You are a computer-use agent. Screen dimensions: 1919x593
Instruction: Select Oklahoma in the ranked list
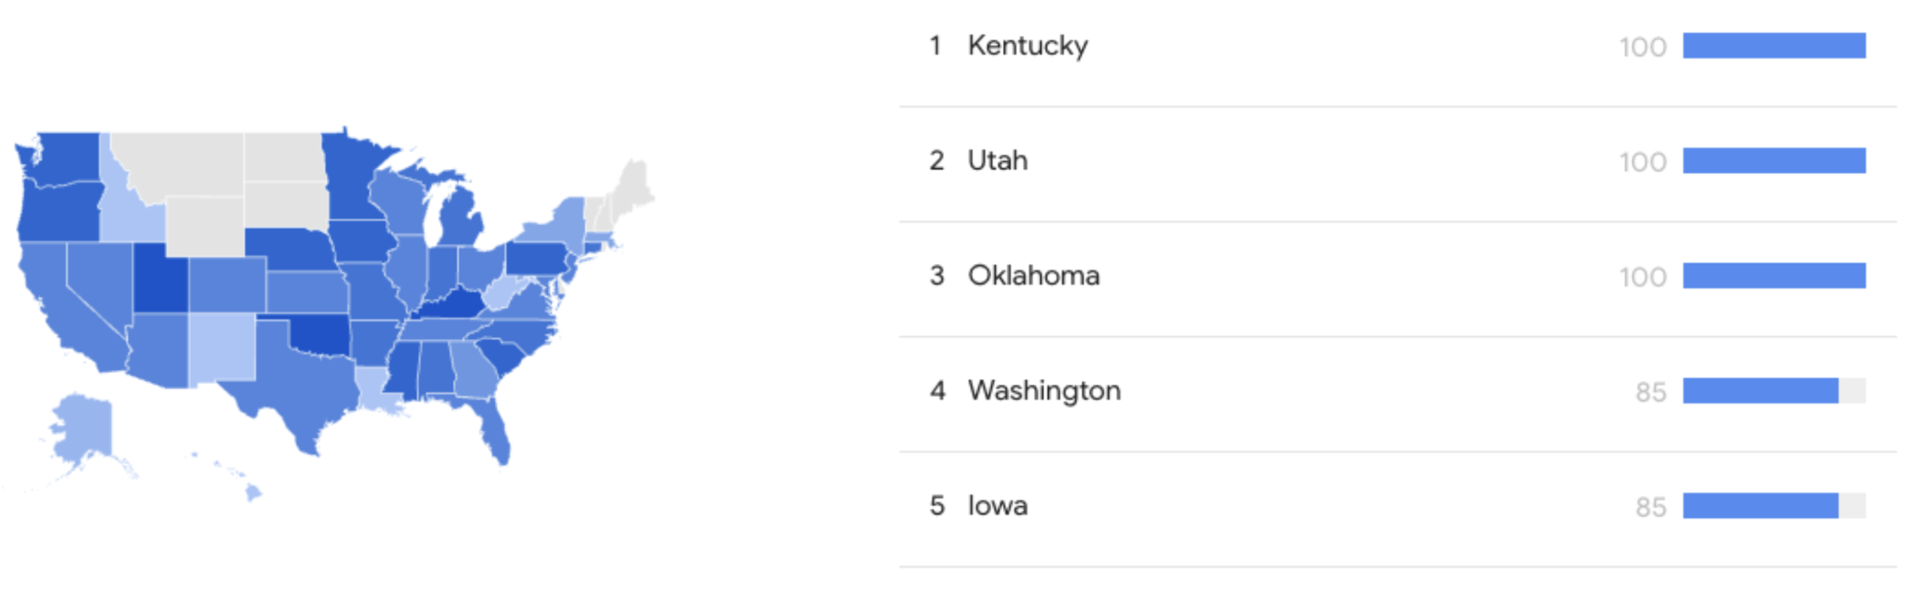[x=1033, y=276]
